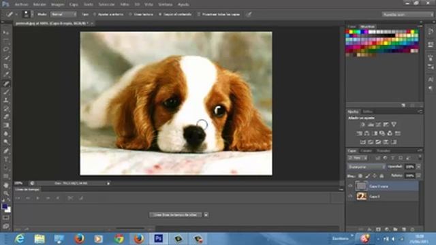The width and height of the screenshot is (436, 245).
Task: Swap foreground and background colors
Action: (x=9, y=200)
